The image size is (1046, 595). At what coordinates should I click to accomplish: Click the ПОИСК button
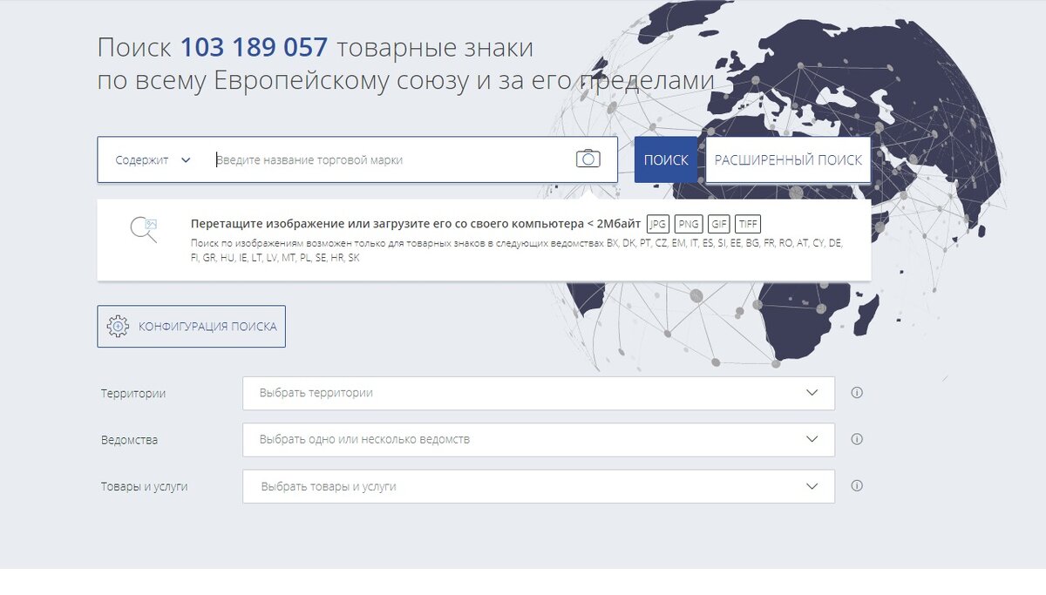(x=666, y=159)
